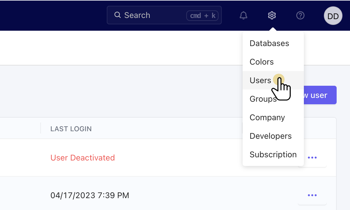
Task: Open three-dot menu for the 04/17/2023 login row
Action: (312, 196)
